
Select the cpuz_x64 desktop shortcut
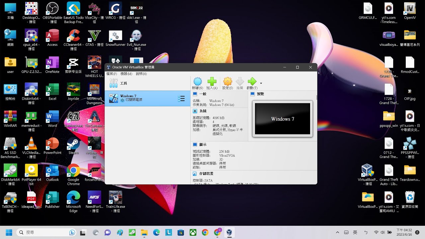(x=31, y=40)
